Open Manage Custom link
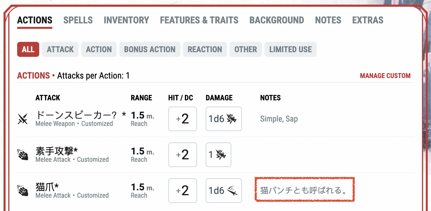 385,76
